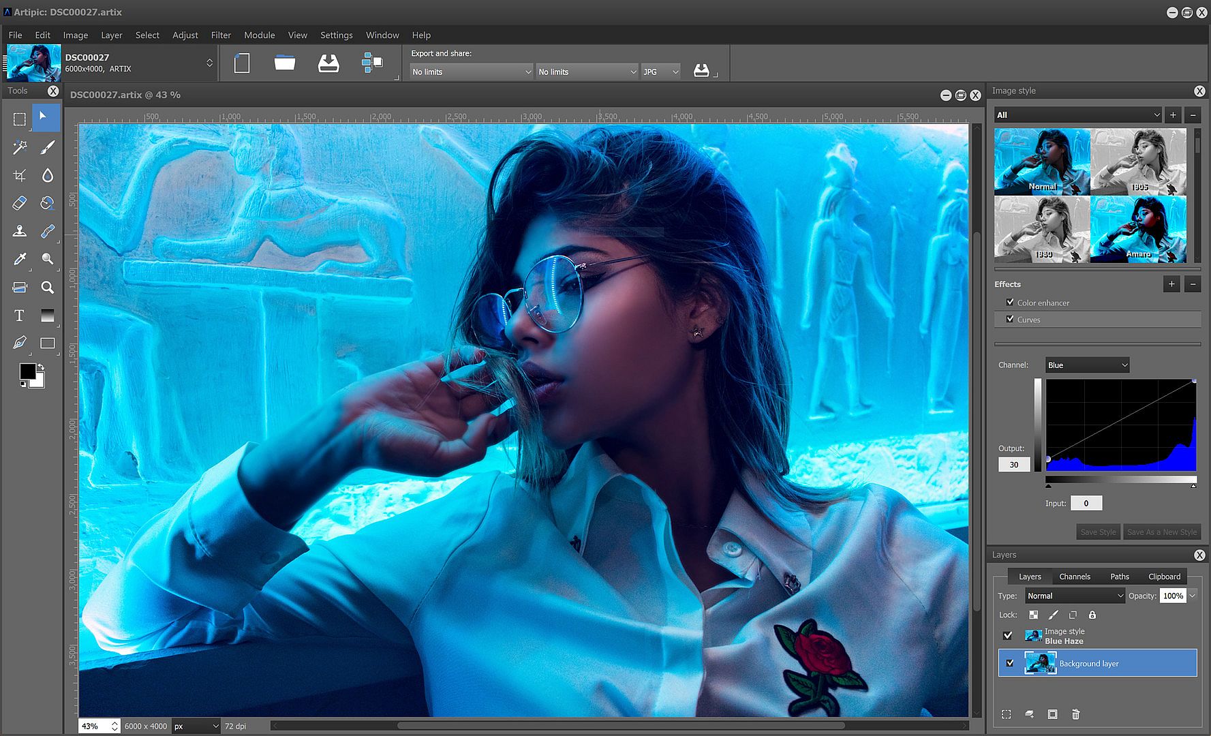The width and height of the screenshot is (1211, 736).
Task: Click the Save As a New Style button
Action: (x=1161, y=532)
